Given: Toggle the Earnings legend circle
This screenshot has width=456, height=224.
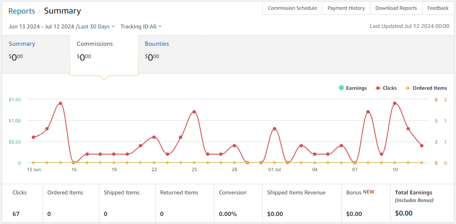Looking at the screenshot, I should 341,88.
